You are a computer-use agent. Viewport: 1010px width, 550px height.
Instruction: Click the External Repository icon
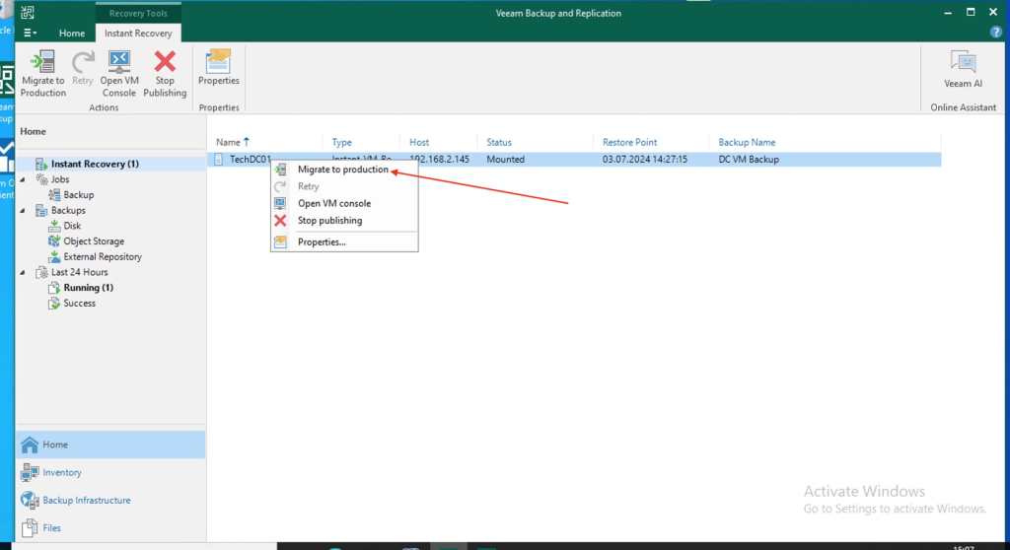54,256
